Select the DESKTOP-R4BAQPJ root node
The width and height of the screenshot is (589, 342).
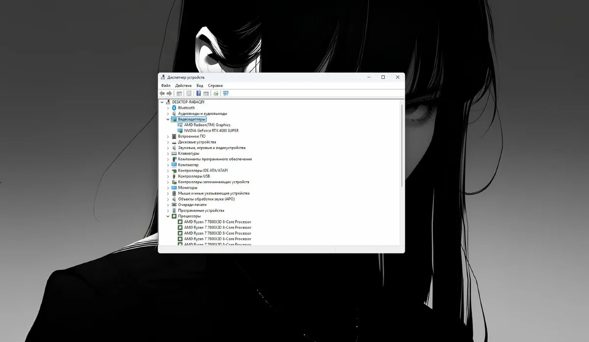[187, 102]
